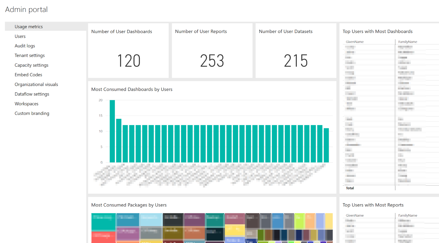Screen dimensions: 439x243
Task: Open the Custom branding page
Action: [32, 113]
